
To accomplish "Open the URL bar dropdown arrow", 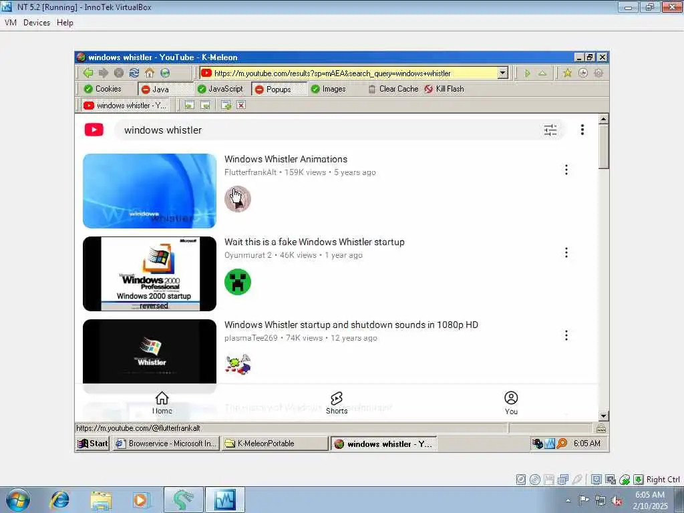I will coord(502,73).
